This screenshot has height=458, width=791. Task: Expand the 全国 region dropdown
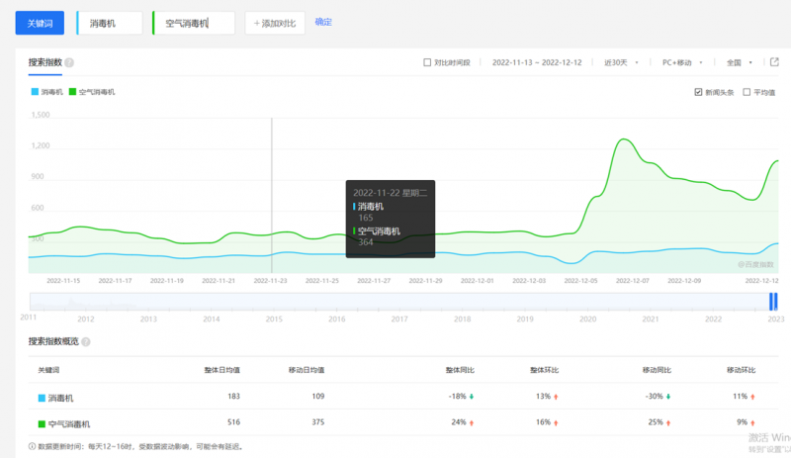pyautogui.click(x=738, y=62)
